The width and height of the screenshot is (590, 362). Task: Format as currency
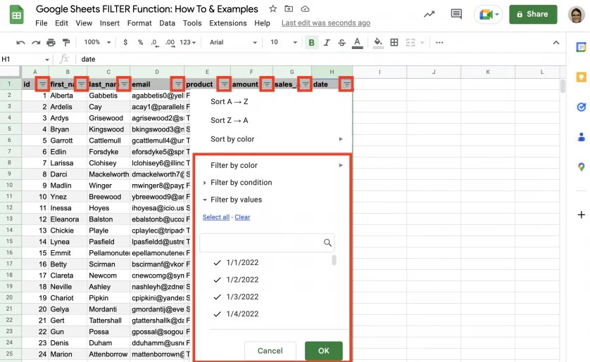pyautogui.click(x=125, y=42)
